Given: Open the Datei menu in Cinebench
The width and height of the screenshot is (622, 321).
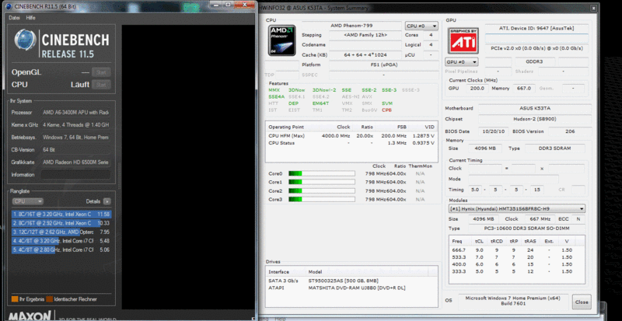Looking at the screenshot, I should pos(14,18).
